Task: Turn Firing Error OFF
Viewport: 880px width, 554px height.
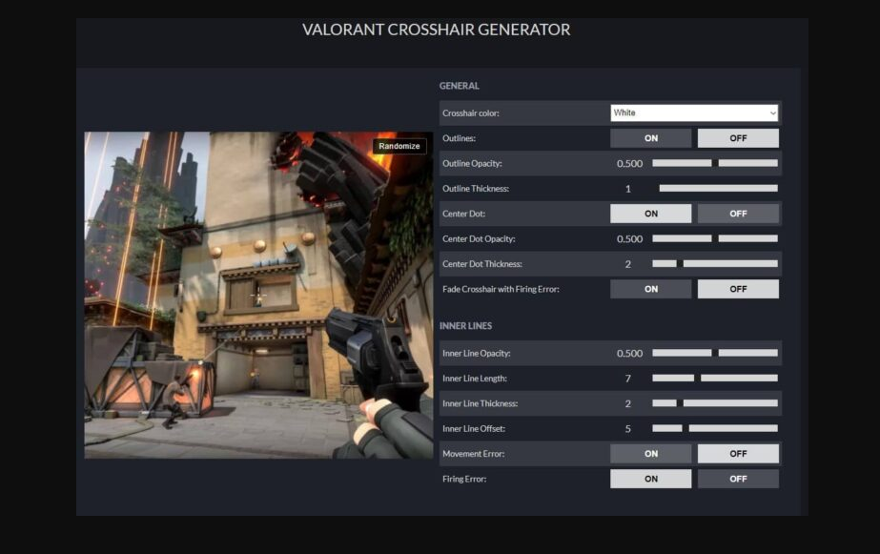Action: [738, 479]
